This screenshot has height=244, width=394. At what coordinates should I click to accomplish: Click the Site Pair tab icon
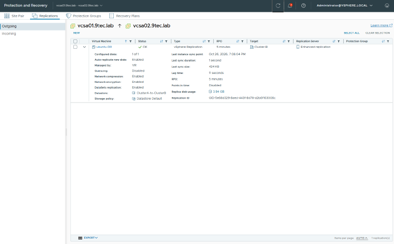(x=7, y=16)
